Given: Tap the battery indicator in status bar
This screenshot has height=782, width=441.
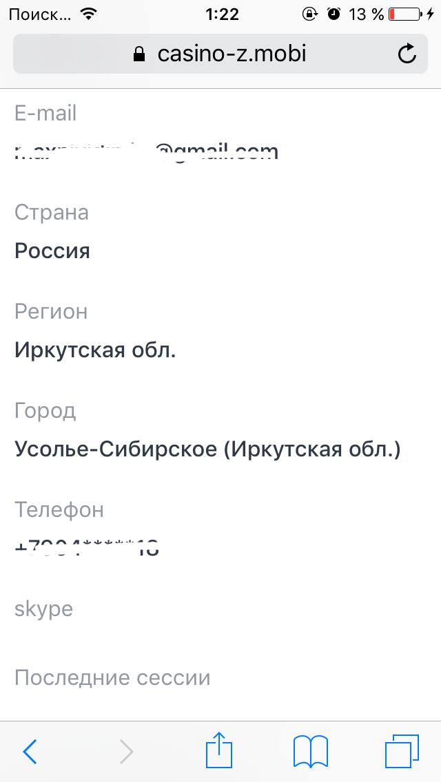Looking at the screenshot, I should 405,14.
